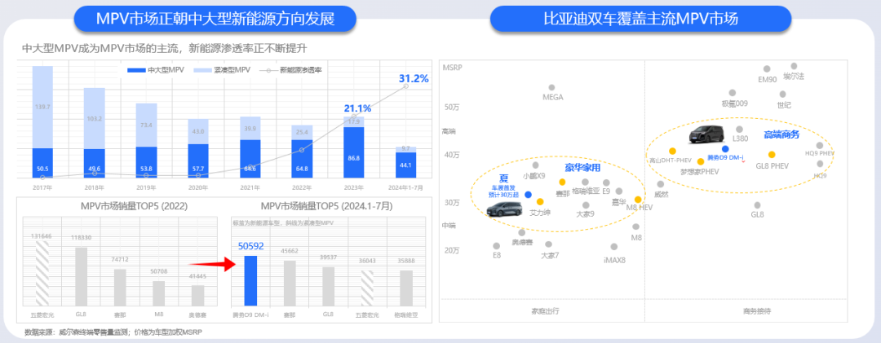Click the 艾力绅 scatter label
This screenshot has width=881, height=343.
coord(541,213)
